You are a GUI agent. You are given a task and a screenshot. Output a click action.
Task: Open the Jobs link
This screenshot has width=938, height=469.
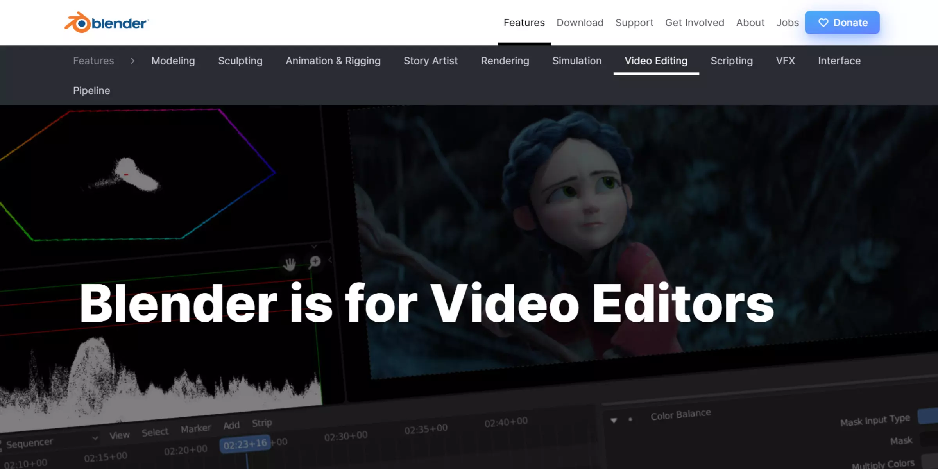tap(788, 23)
